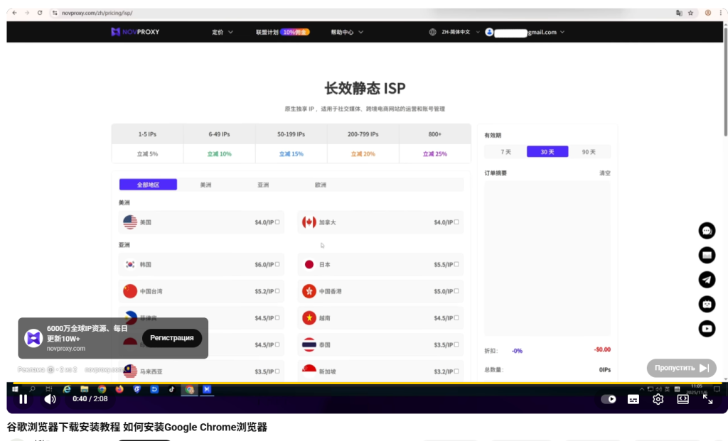Open the Telegram contact icon on right sidebar
The width and height of the screenshot is (728, 441).
(x=706, y=280)
